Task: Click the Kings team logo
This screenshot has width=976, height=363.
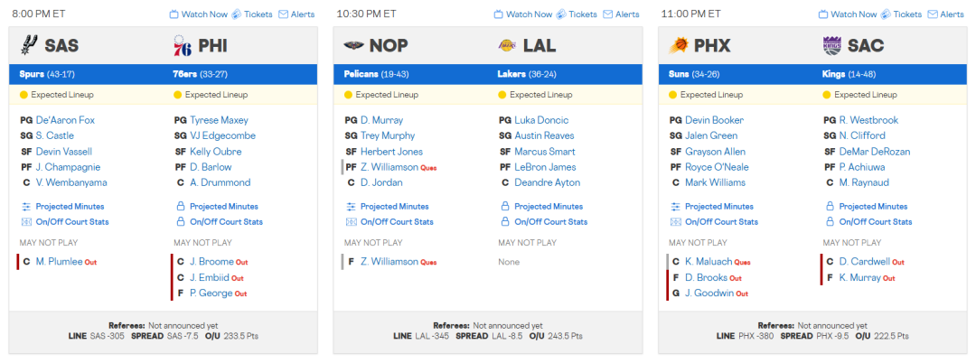Action: (832, 45)
